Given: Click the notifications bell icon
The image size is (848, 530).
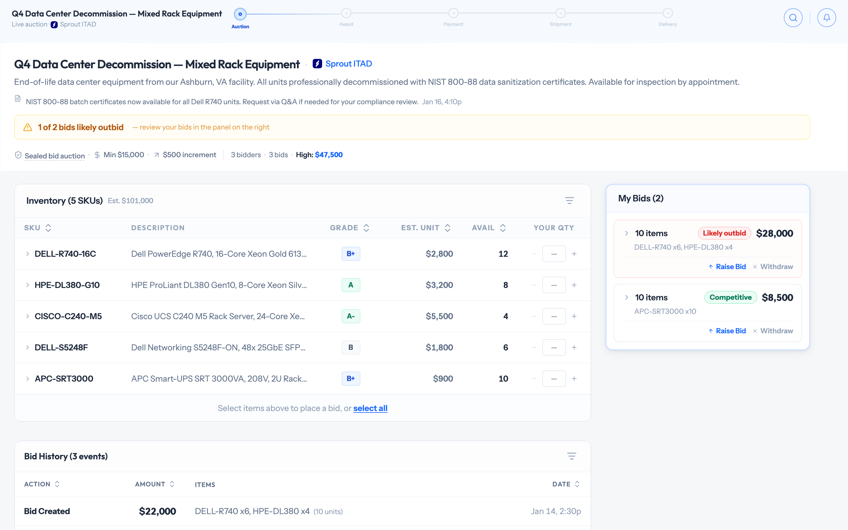Looking at the screenshot, I should click(x=827, y=18).
